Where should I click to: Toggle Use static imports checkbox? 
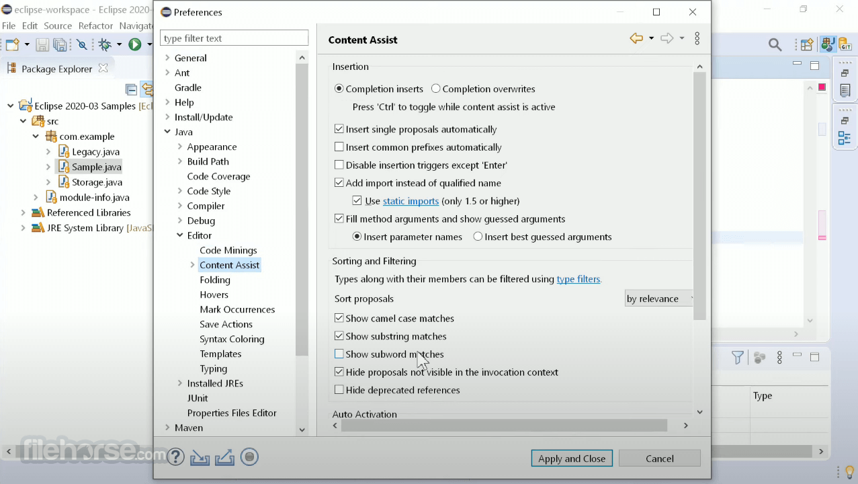pos(357,201)
